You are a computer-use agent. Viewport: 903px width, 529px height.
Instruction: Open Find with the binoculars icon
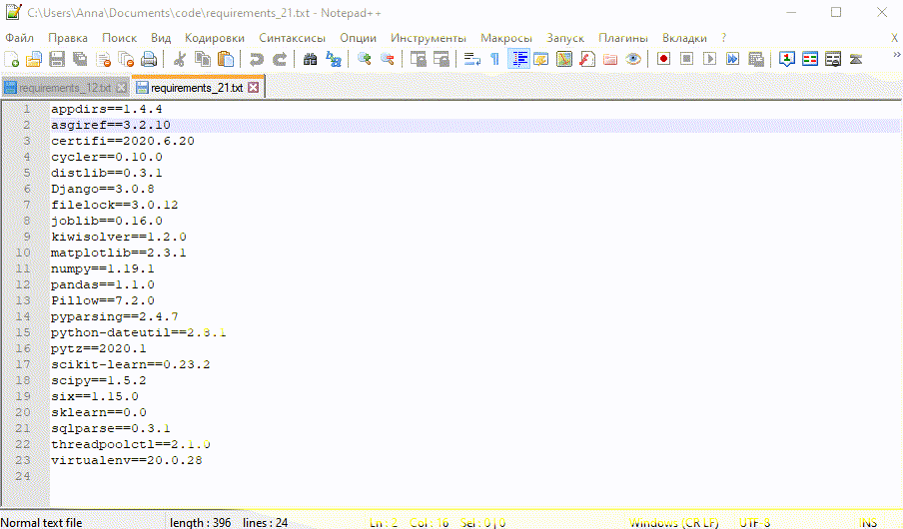click(x=310, y=59)
